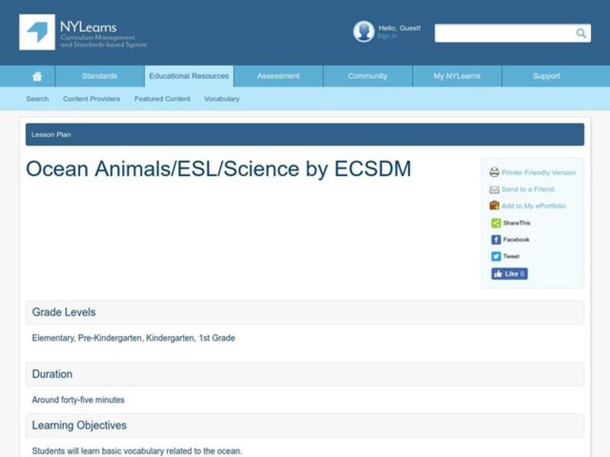Click the NYLearns home icon
The image size is (610, 457).
[37, 75]
